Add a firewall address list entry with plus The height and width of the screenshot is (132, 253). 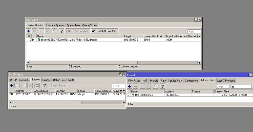point(130,86)
